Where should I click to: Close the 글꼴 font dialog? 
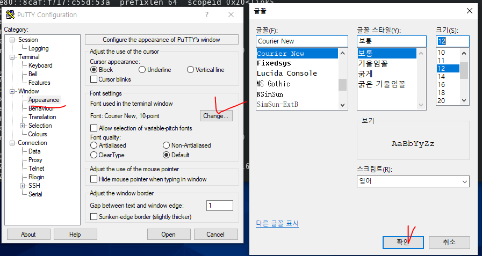pyautogui.click(x=470, y=11)
